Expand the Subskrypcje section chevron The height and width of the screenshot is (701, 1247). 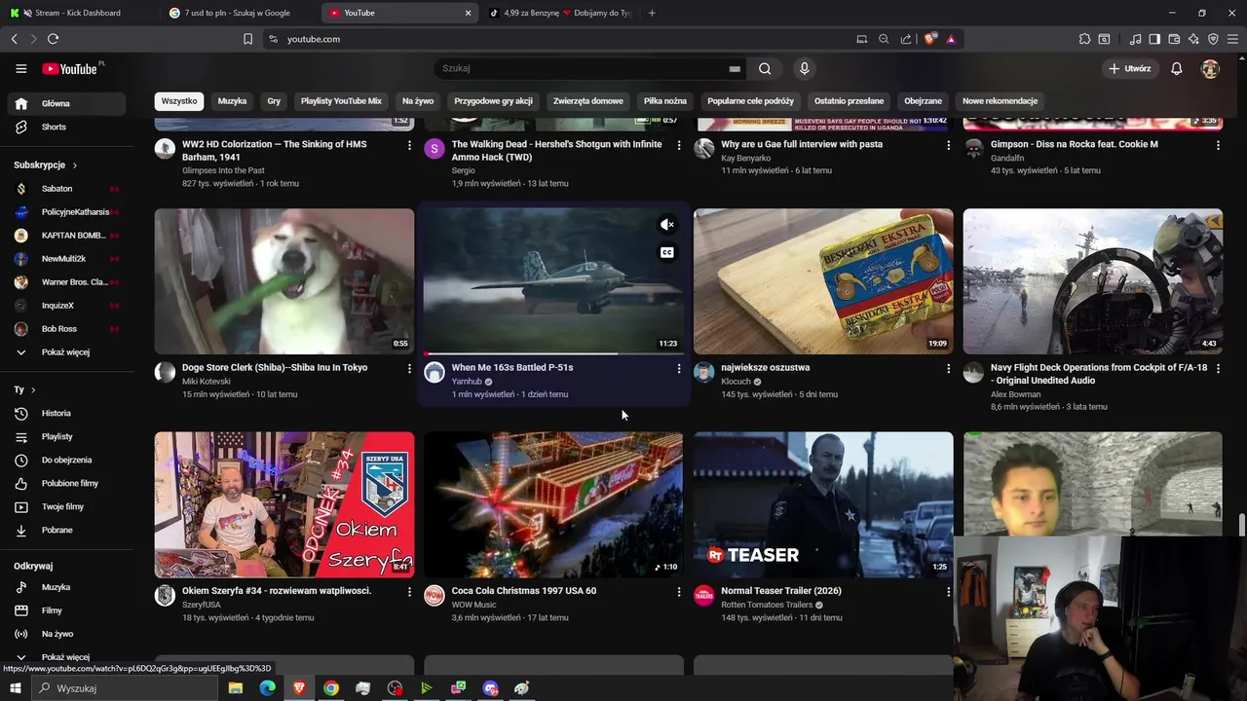coord(74,166)
